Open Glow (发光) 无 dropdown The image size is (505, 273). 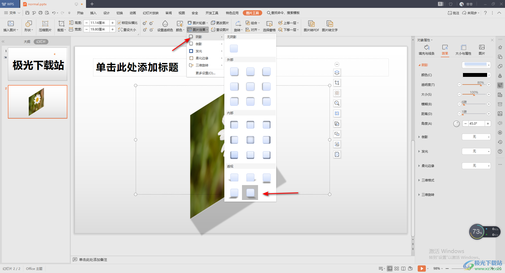tap(476, 151)
